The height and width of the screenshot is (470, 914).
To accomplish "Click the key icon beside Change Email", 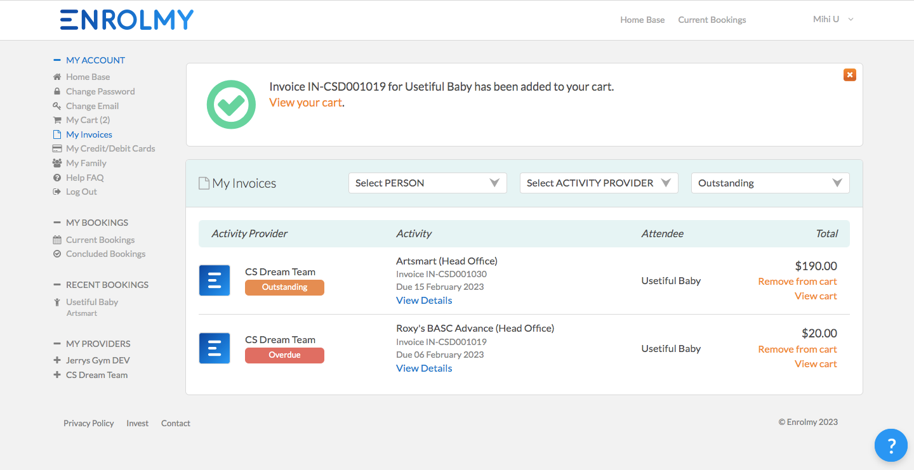I will 57,106.
